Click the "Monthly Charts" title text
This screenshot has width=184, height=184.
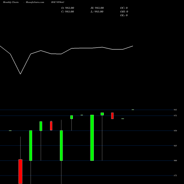click(11, 2)
